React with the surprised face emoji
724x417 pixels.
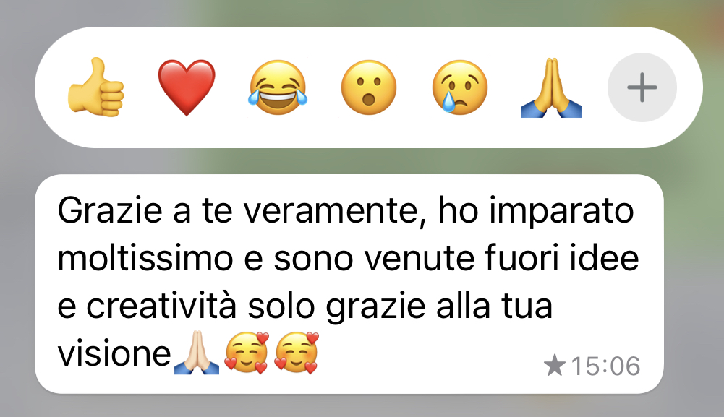click(368, 87)
